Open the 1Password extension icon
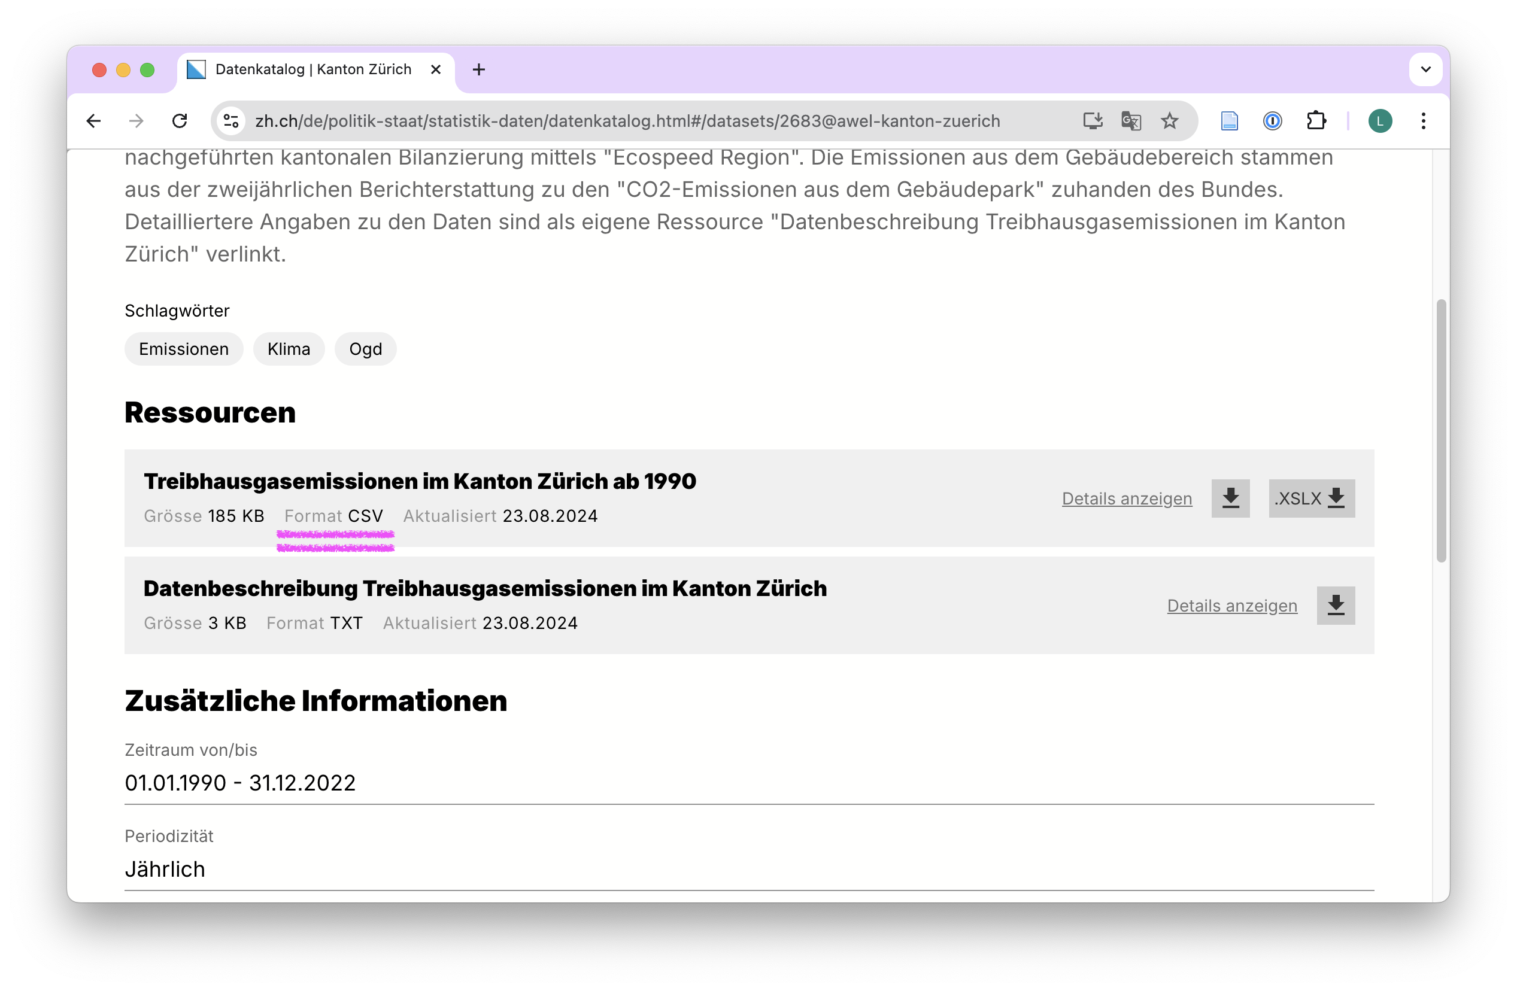The image size is (1517, 991). (1272, 121)
